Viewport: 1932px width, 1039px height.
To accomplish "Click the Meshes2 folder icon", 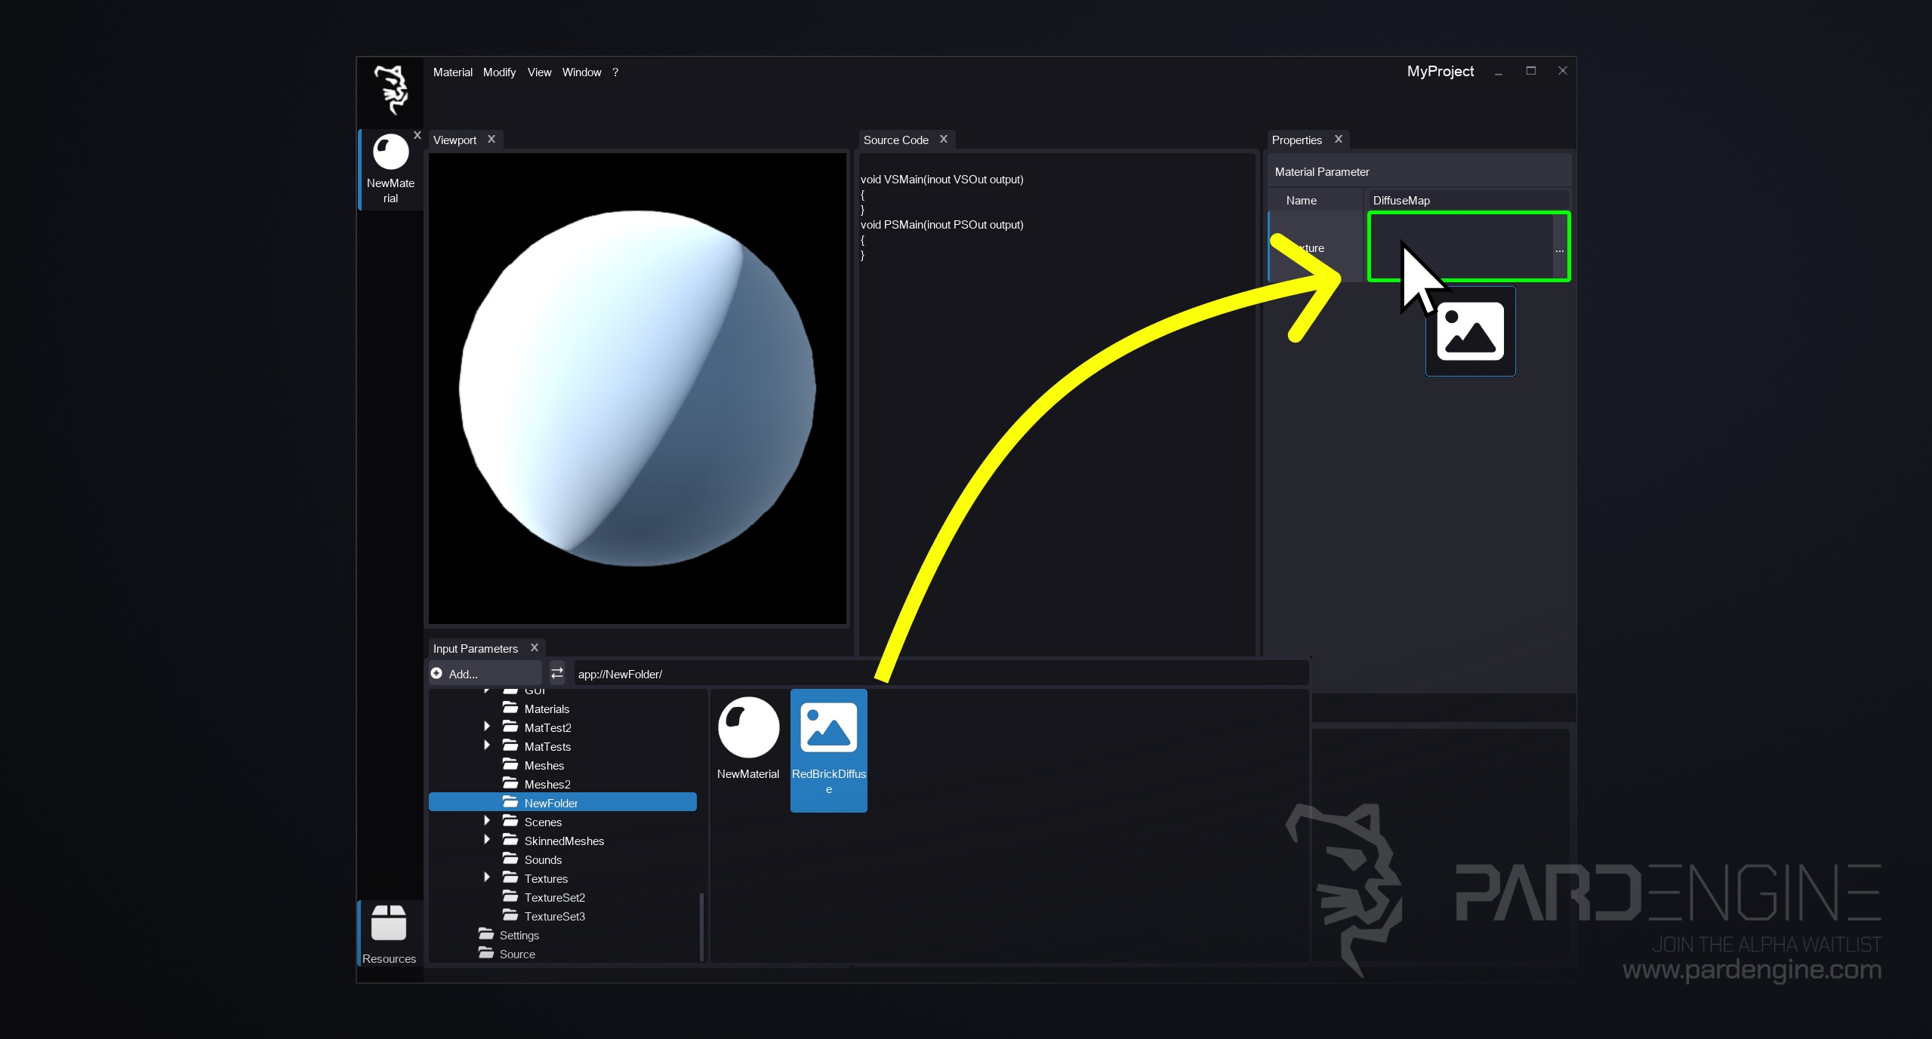I will [x=510, y=783].
